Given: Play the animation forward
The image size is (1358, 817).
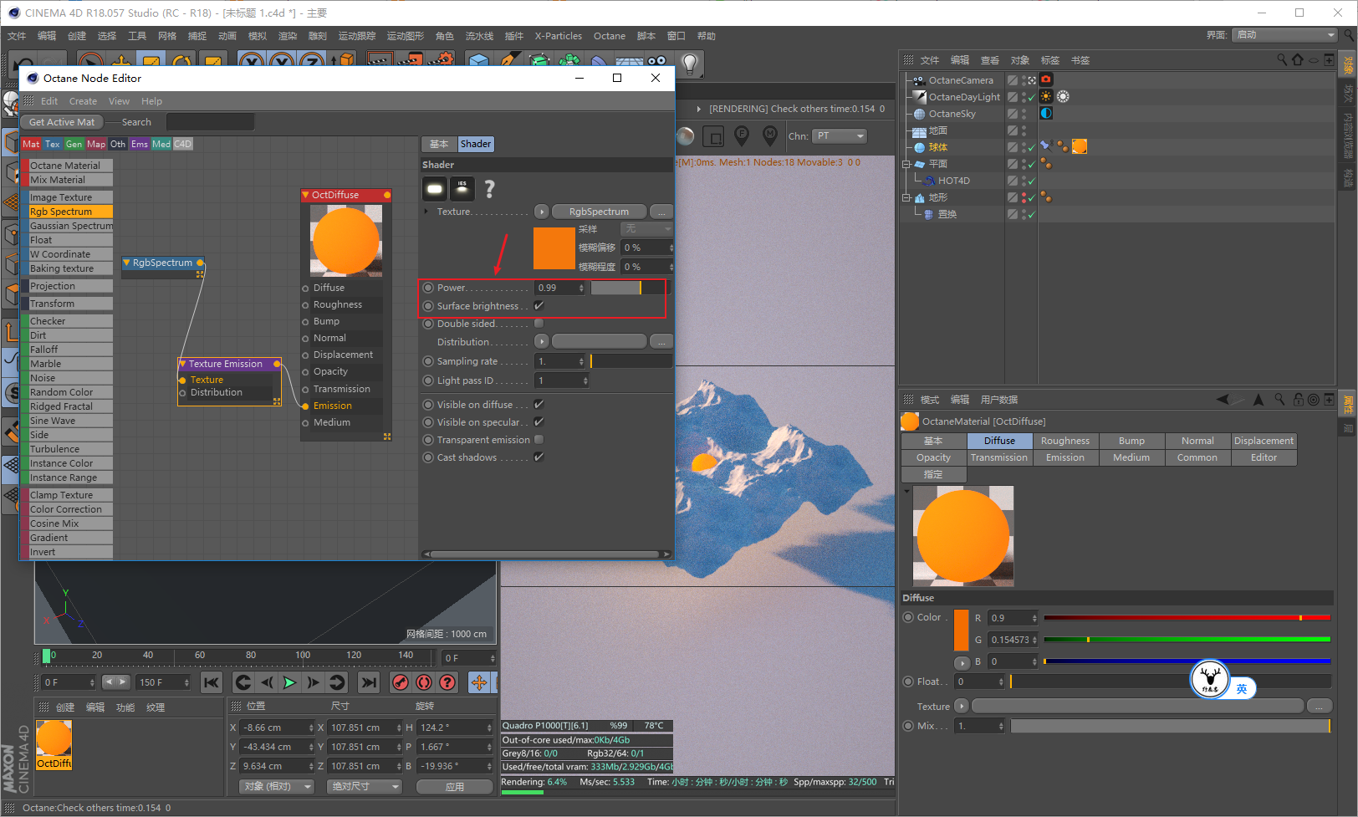Looking at the screenshot, I should coord(289,682).
